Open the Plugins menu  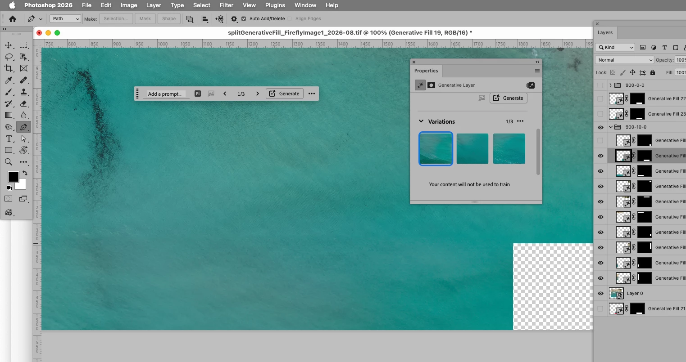pyautogui.click(x=275, y=5)
